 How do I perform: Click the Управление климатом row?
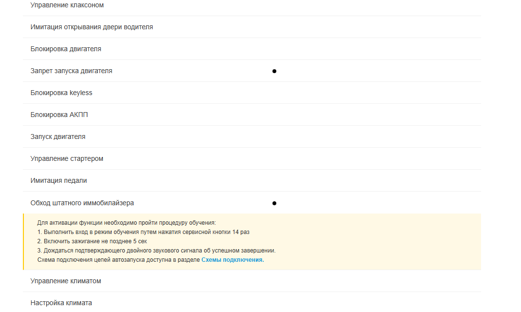pyautogui.click(x=66, y=281)
